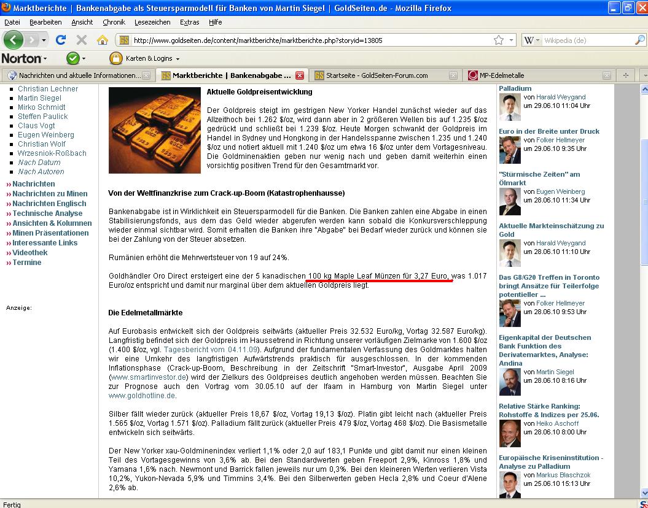This screenshot has height=508, width=648.
Task: Open the Bearbeiten menu
Action: [x=45, y=22]
